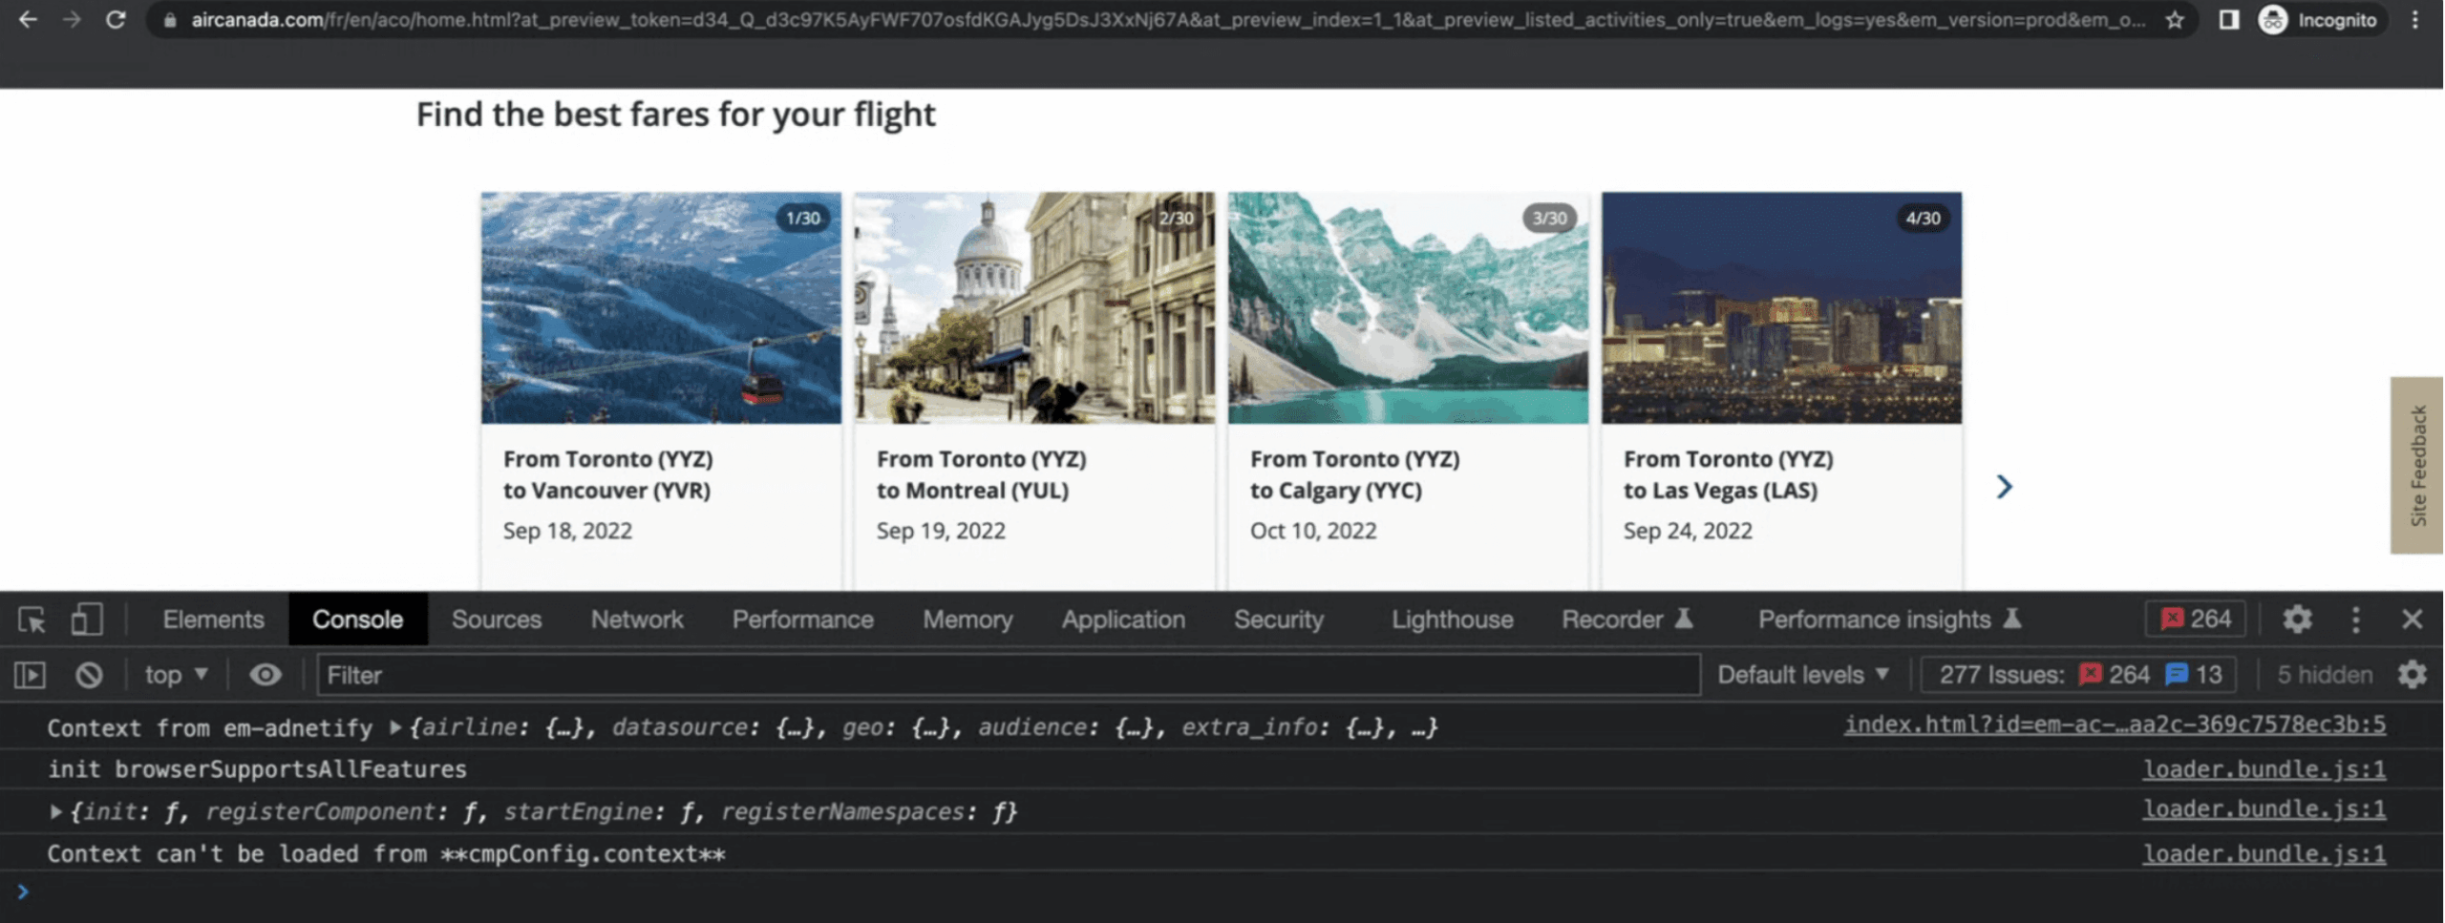Select the "Find the best fares for your flight" heading
Screen dimensions: 2445x923
point(675,115)
